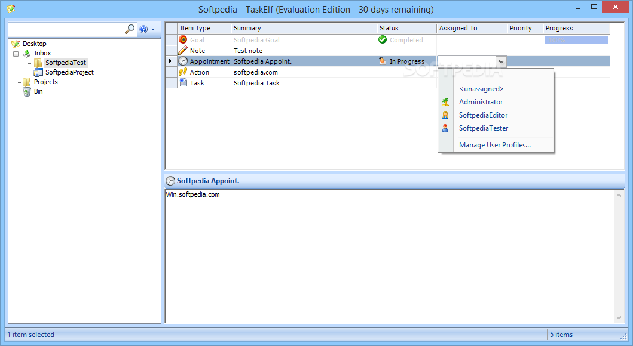Click the In Progress status icon
This screenshot has height=346, width=633.
point(383,61)
